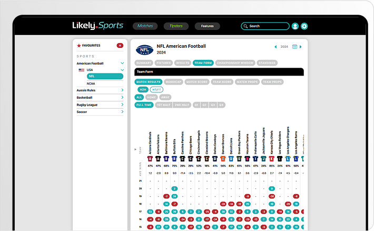
Task: Select Atlanta Falcons jersey icon
Action: click(x=158, y=159)
